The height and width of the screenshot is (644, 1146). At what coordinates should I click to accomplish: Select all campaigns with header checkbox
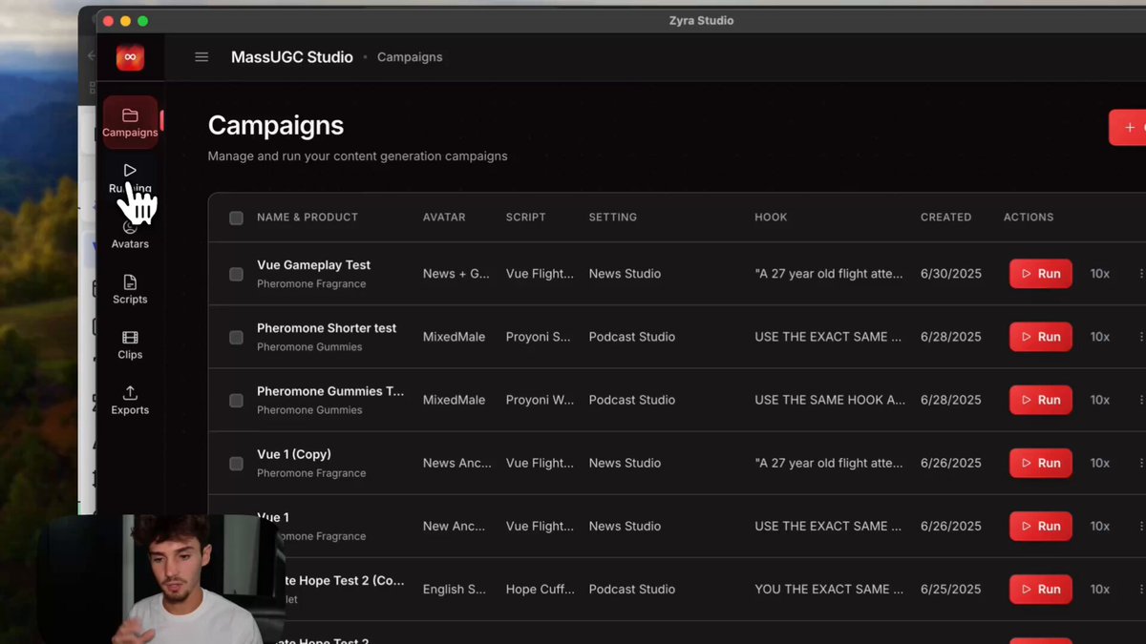point(236,218)
